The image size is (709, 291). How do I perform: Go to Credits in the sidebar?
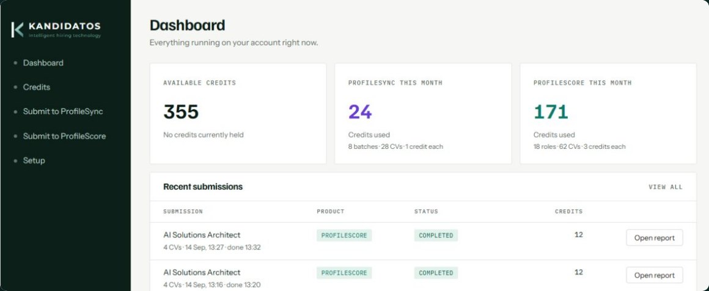[x=37, y=87]
